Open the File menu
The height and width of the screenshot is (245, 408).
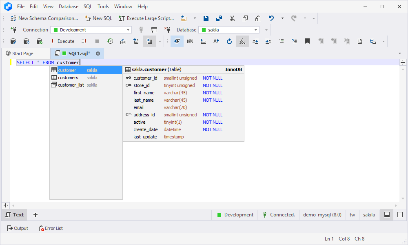pyautogui.click(x=21, y=7)
